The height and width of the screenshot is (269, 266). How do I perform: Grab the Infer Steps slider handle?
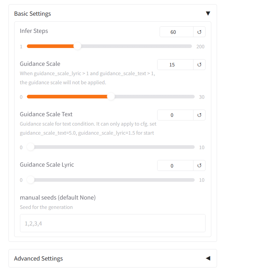[77, 46]
